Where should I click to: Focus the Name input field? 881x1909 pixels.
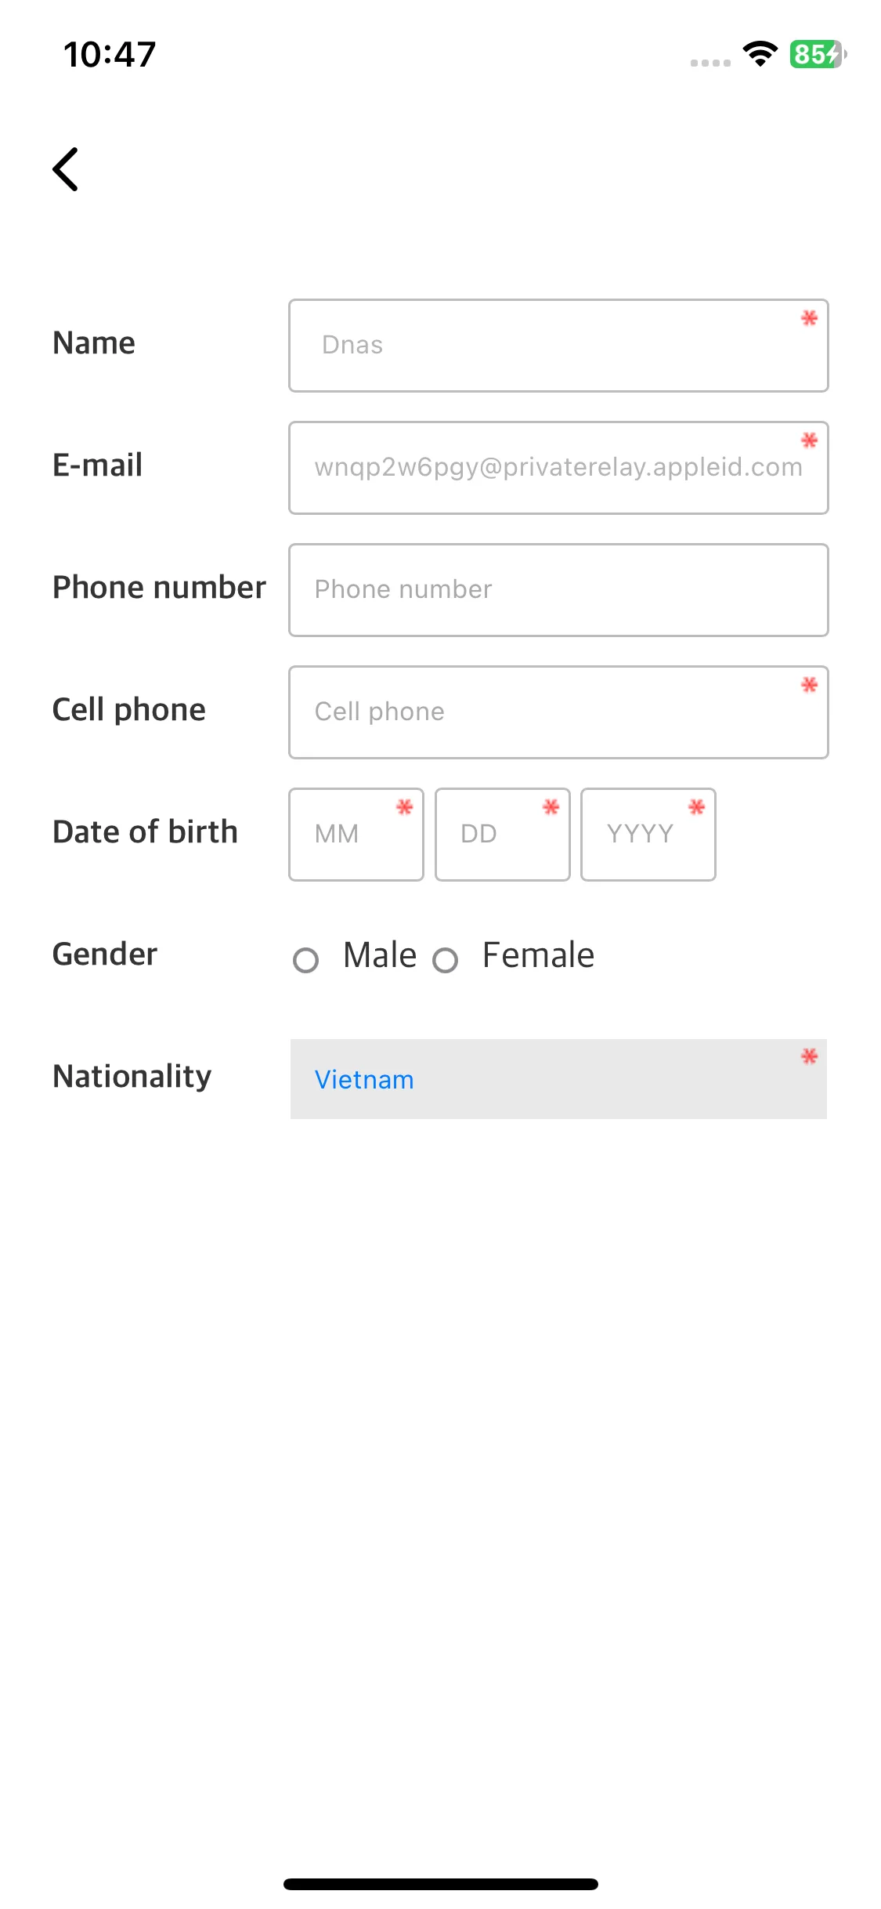pos(558,346)
